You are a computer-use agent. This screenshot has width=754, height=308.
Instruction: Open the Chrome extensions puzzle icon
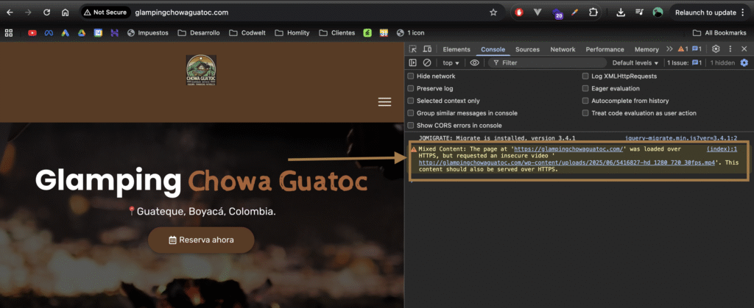593,12
